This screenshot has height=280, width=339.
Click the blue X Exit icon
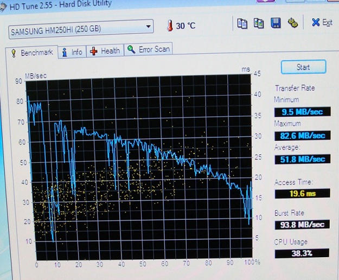tap(316, 22)
